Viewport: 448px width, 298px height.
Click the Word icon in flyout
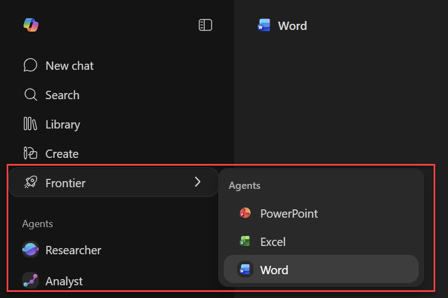click(245, 269)
